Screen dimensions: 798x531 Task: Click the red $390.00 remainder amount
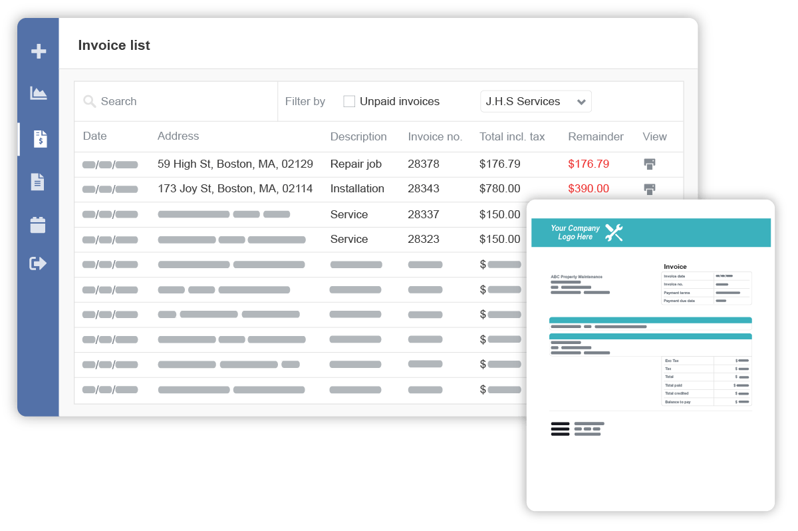click(x=588, y=189)
